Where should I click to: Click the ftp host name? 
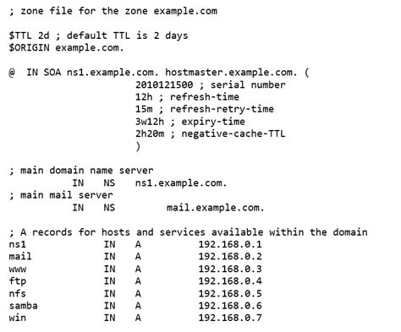coord(18,281)
